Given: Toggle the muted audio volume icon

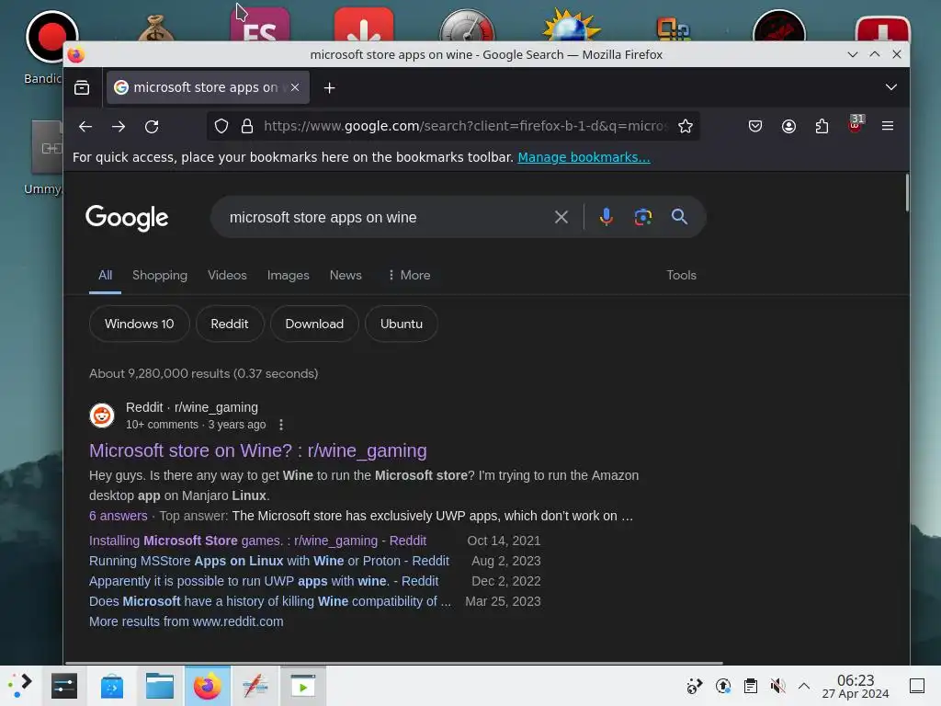Looking at the screenshot, I should click(x=777, y=686).
